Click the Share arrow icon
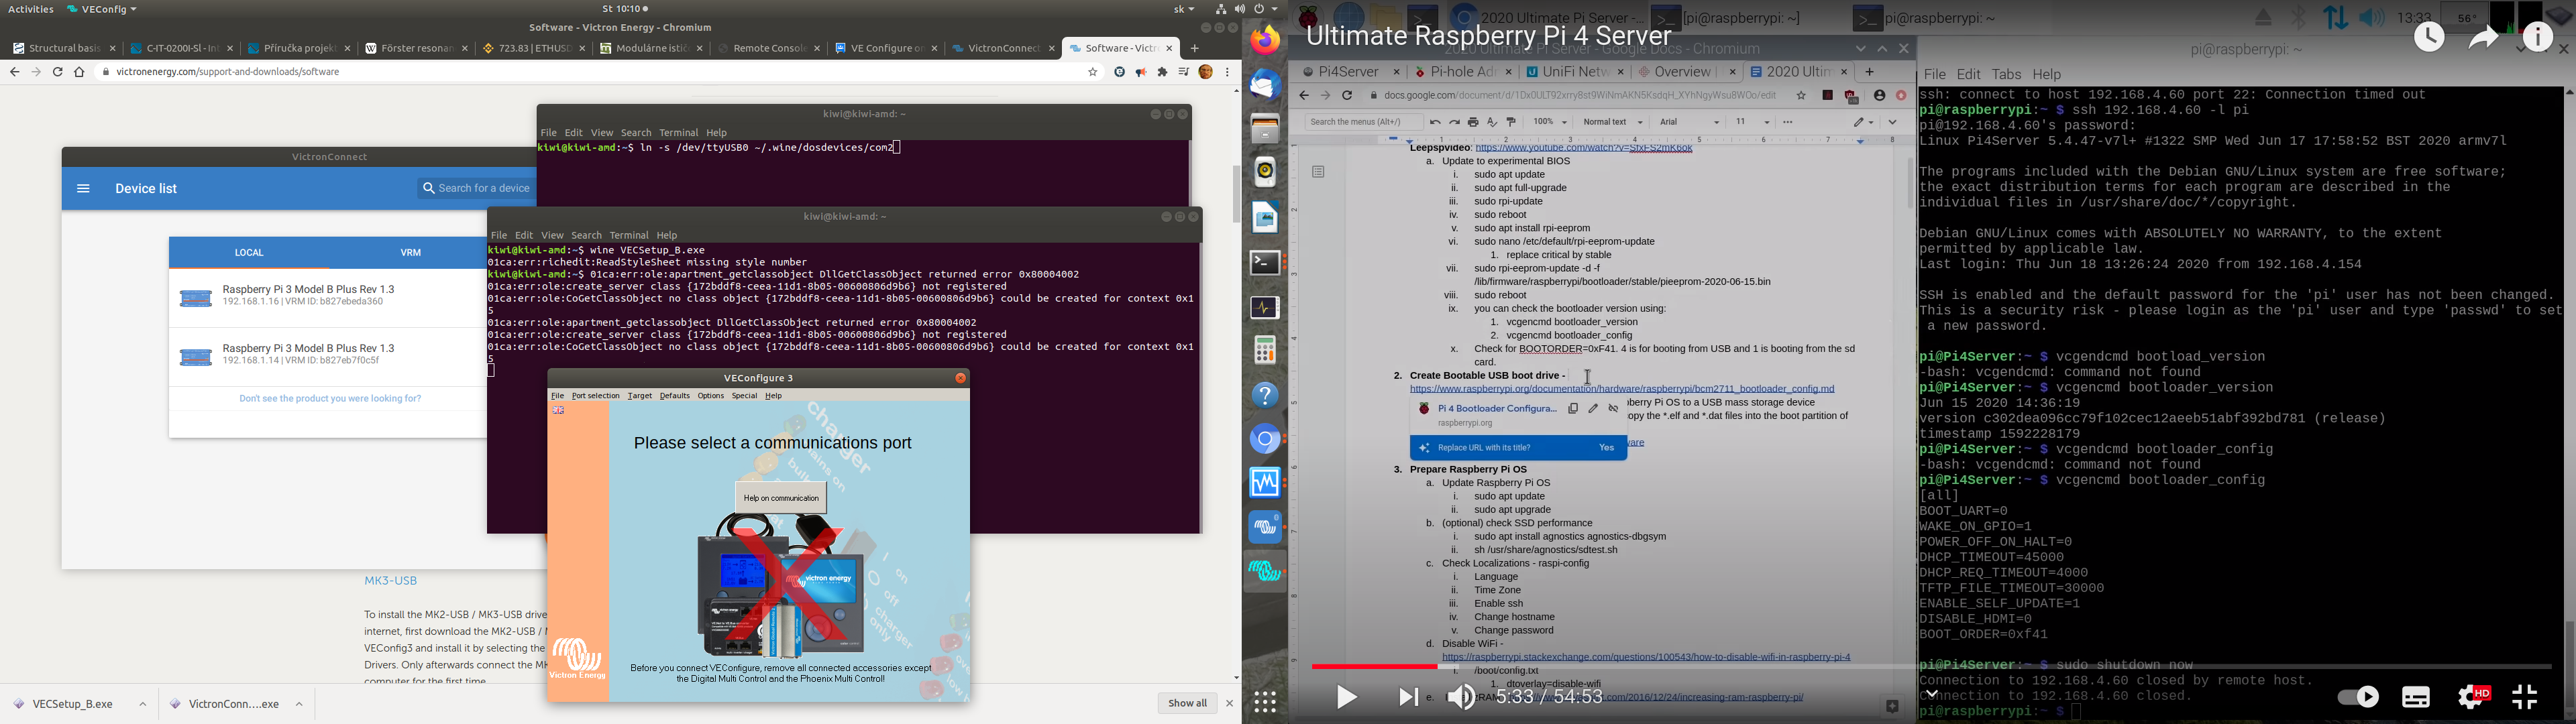The image size is (2576, 724). [2483, 38]
